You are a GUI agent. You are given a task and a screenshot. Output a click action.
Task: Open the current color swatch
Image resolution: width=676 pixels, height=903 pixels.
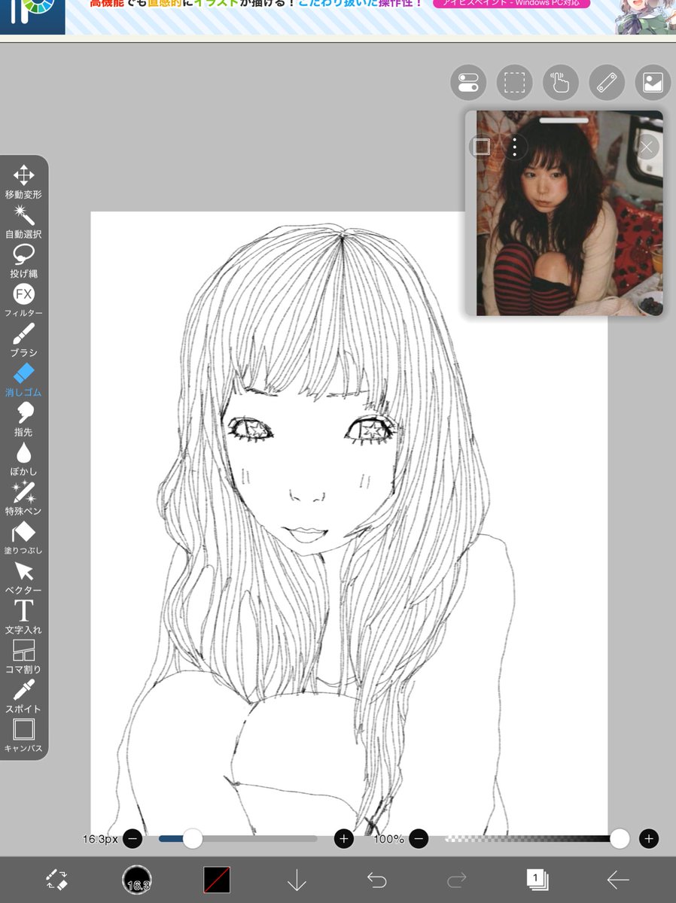pyautogui.click(x=217, y=879)
